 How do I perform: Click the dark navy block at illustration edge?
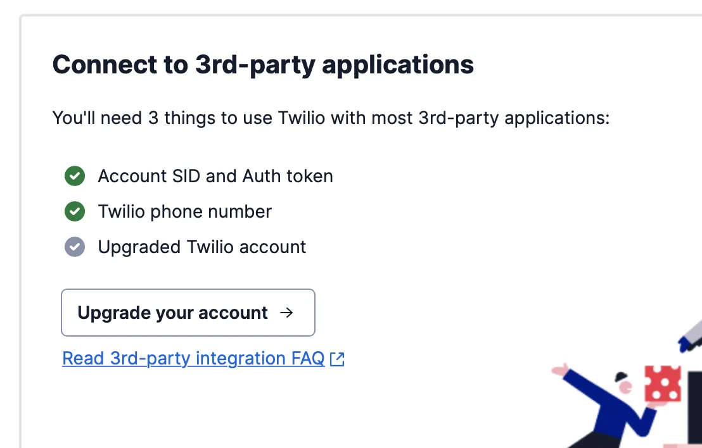pos(695,407)
